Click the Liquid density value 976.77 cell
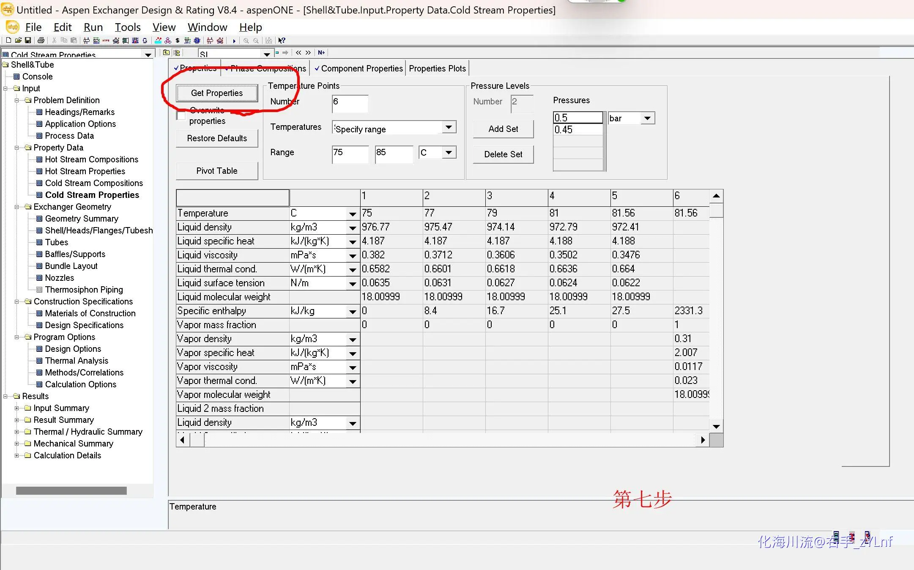This screenshot has height=570, width=914. coord(391,227)
